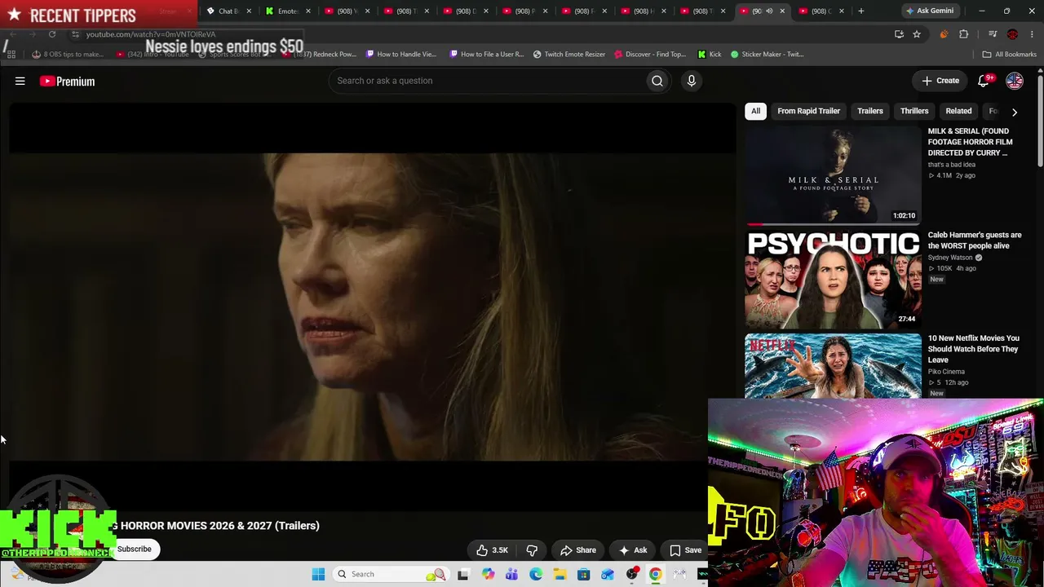Image resolution: width=1044 pixels, height=587 pixels.
Task: Open Microsoft Edge from the taskbar
Action: click(536, 574)
